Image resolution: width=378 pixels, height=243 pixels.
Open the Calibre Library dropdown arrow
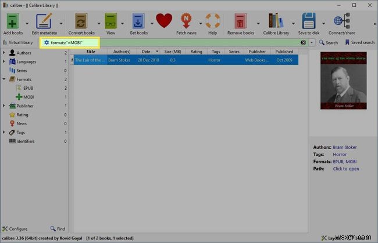click(x=293, y=24)
